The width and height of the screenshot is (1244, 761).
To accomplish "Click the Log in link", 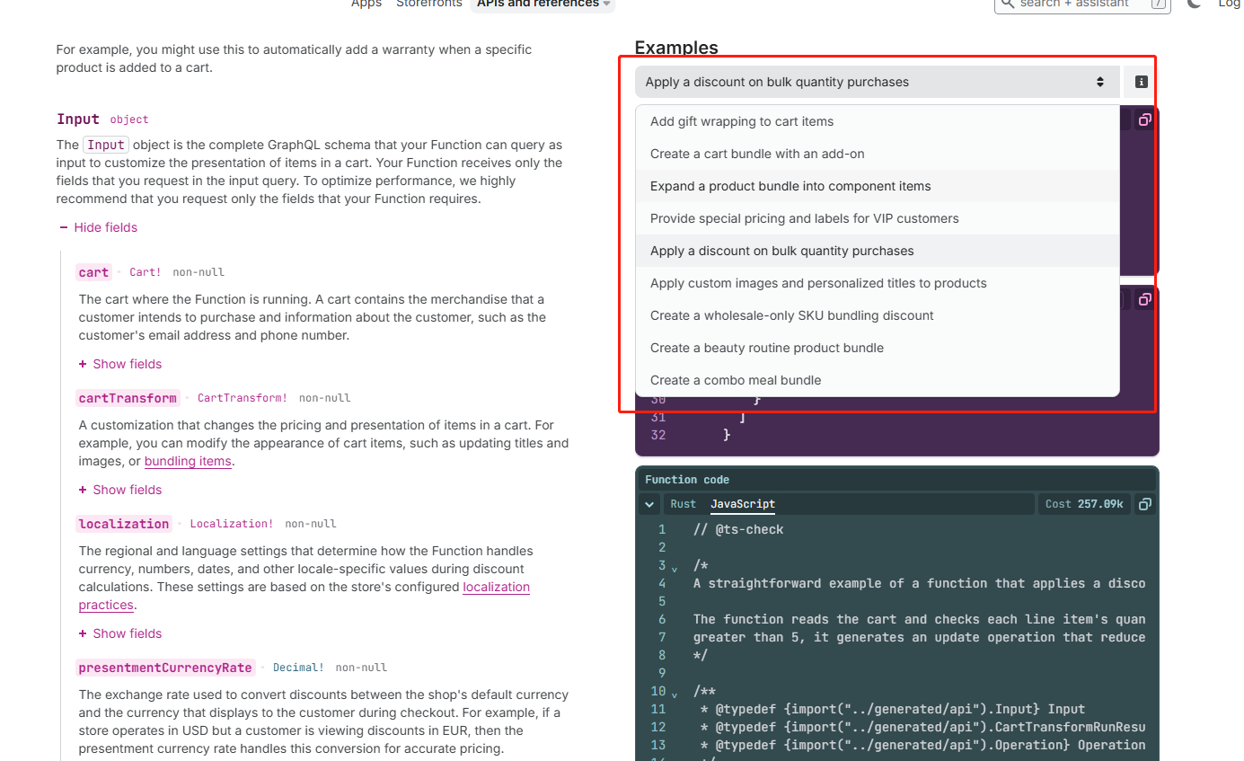I will [1230, 4].
